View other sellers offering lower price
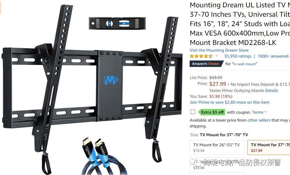 [x=259, y=120]
